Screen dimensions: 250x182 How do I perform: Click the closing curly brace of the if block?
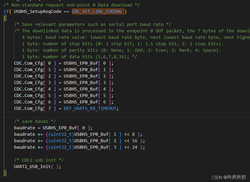click(5, 173)
